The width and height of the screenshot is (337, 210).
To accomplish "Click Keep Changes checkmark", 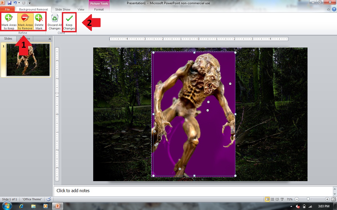I will [x=69, y=22].
